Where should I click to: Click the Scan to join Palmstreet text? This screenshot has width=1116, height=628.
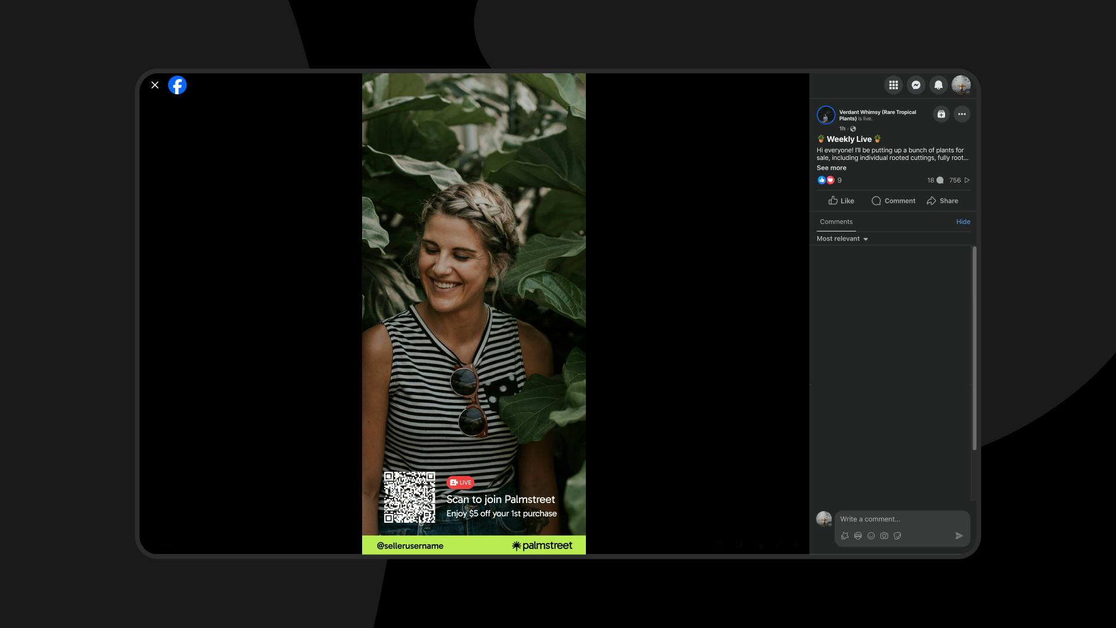point(500,499)
